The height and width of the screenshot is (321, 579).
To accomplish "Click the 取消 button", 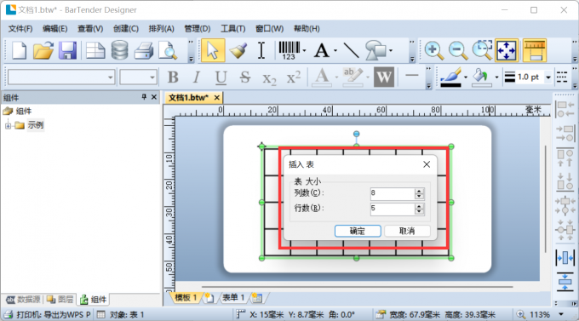I will coord(407,231).
